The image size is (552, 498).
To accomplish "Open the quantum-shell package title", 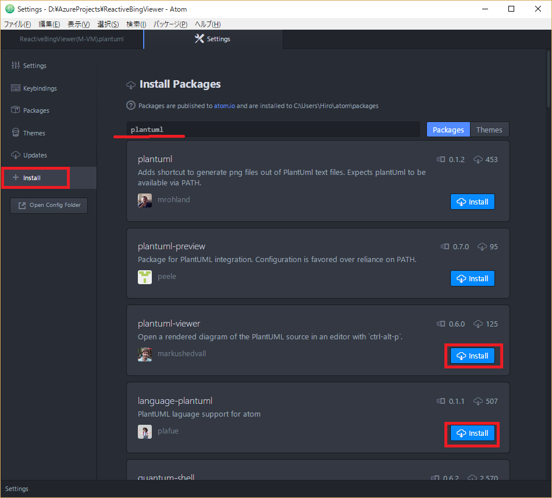I will click(166, 477).
